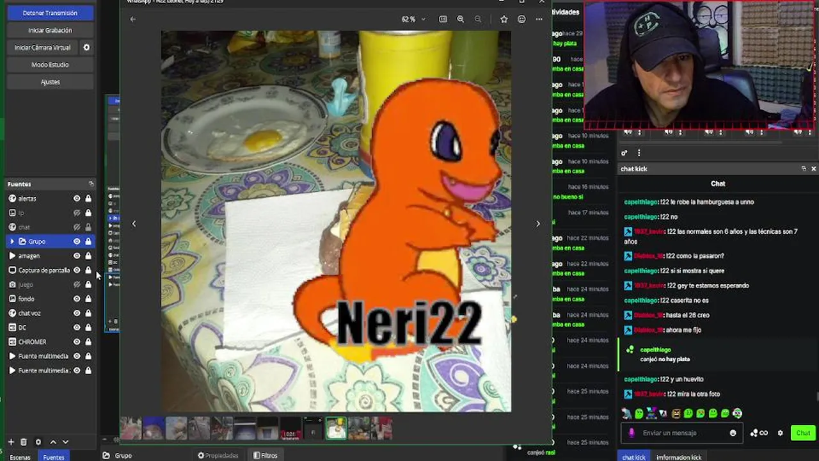This screenshot has width=819, height=461.
Task: Click actual size icon in viewer
Action: [443, 19]
